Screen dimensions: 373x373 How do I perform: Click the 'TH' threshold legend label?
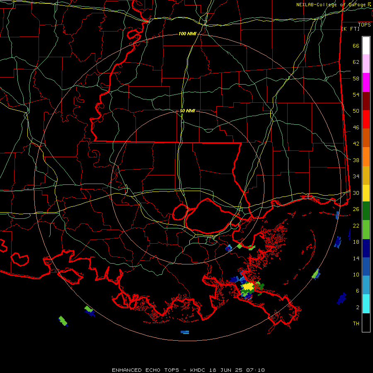[356, 324]
